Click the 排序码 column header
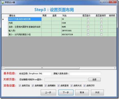119x99 pixels. click(112, 16)
